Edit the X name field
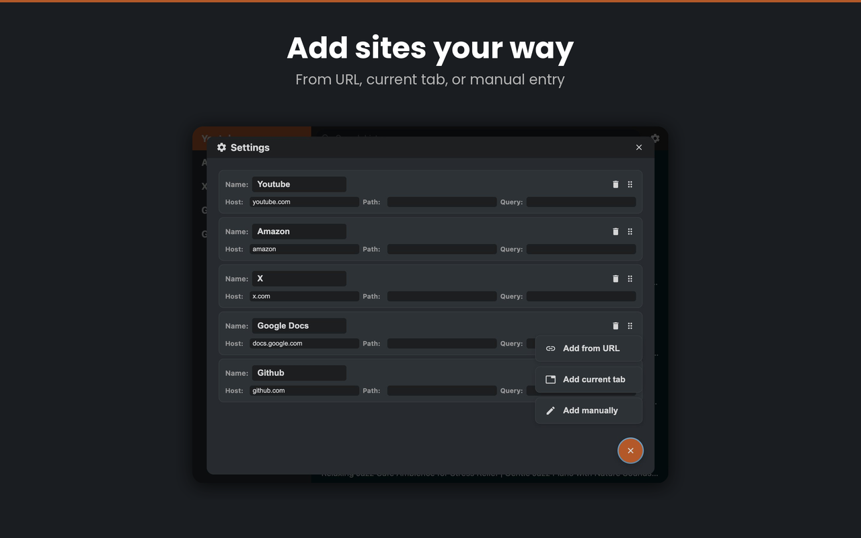Image resolution: width=861 pixels, height=538 pixels. 299,278
